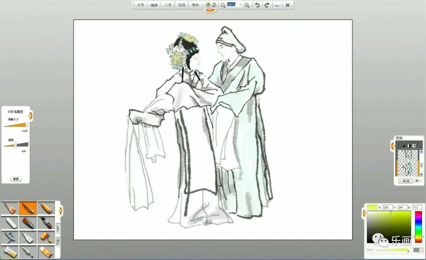Click the redo arrow icon
The width and height of the screenshot is (426, 260).
coord(267,5)
